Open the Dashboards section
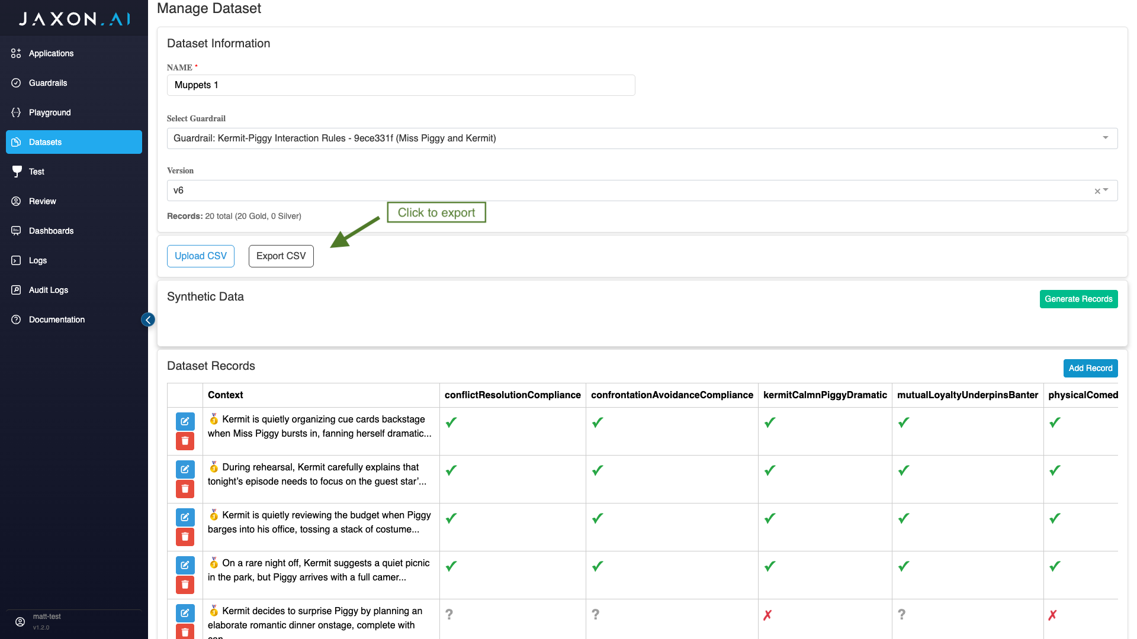Viewport: 1137px width, 639px height. [51, 231]
